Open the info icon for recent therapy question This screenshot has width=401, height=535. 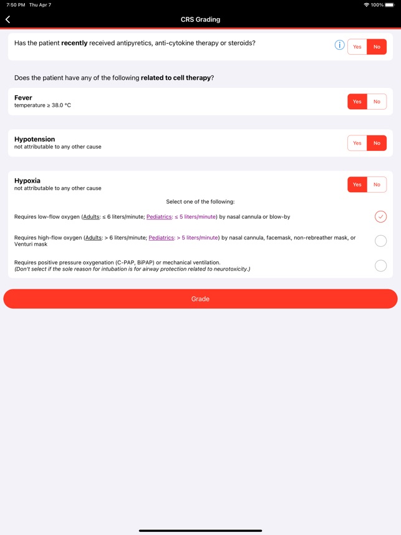[x=339, y=45]
